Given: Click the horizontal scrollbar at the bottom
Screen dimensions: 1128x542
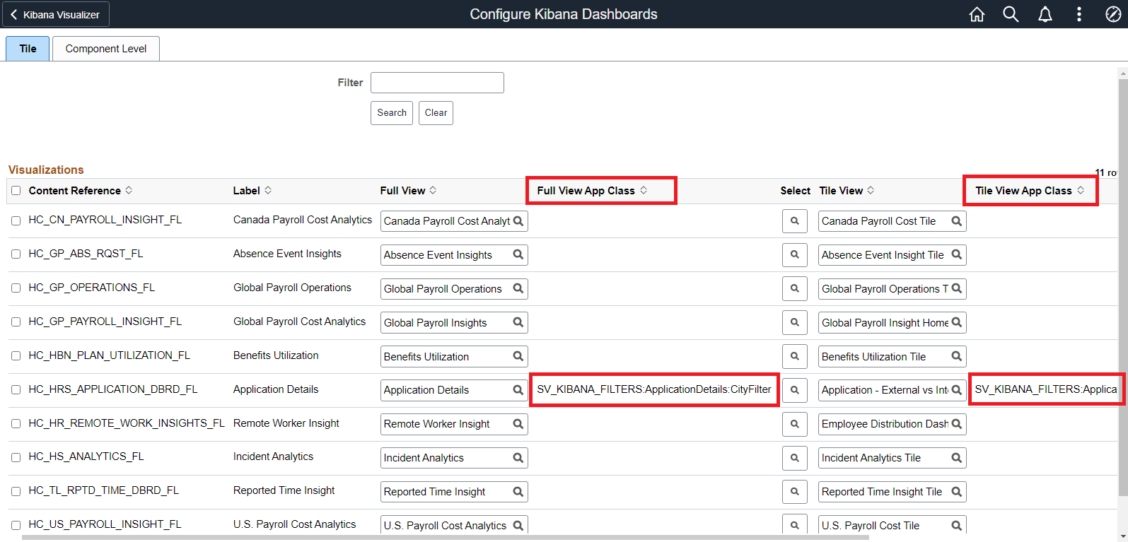Looking at the screenshot, I should (446, 538).
